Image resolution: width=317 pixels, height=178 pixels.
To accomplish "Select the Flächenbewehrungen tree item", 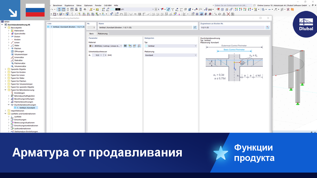I will [x=24, y=102].
